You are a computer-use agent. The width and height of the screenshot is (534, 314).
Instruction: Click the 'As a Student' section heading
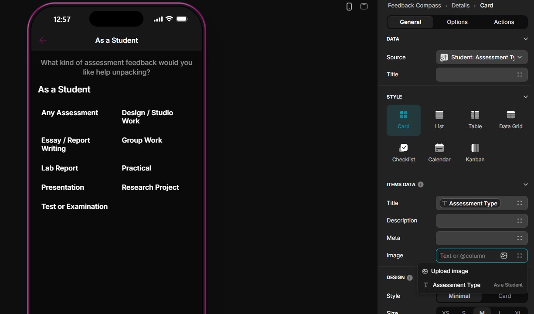[64, 89]
